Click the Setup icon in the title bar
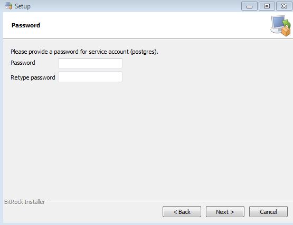Screen dimensions: 293x225 (x=8, y=6)
